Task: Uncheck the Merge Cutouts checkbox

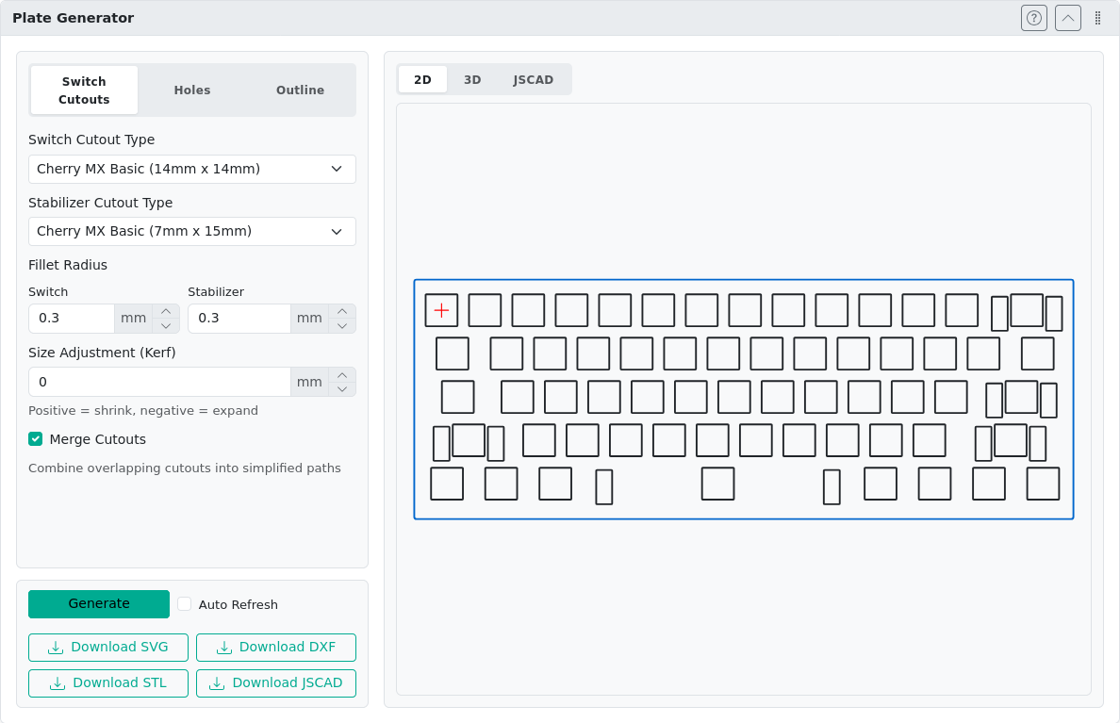Action: pyautogui.click(x=36, y=439)
